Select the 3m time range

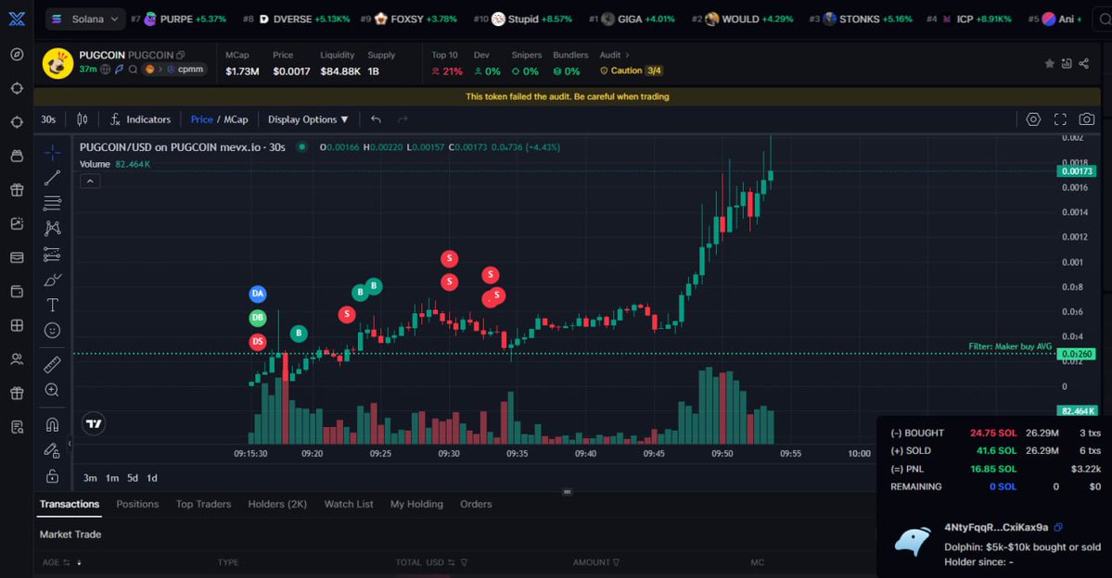pos(90,477)
